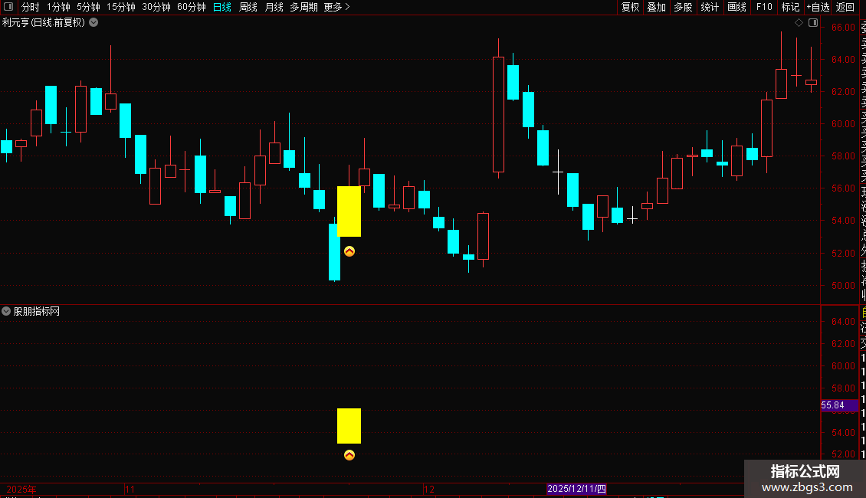The width and height of the screenshot is (866, 498).
Task: Click the signal arrow icon in indicator panel
Action: pos(349,455)
